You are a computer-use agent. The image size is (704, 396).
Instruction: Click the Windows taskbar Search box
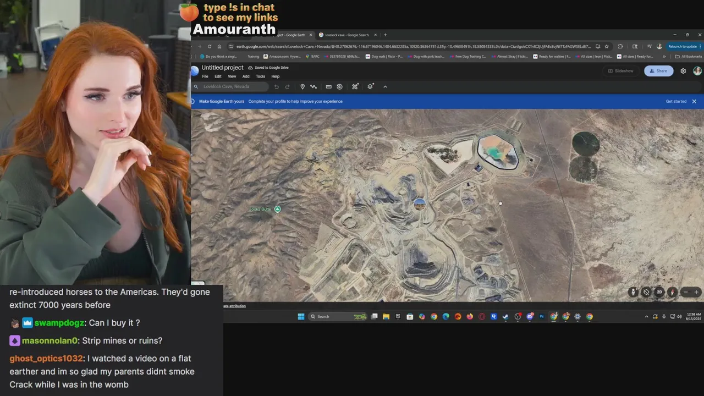coord(338,316)
